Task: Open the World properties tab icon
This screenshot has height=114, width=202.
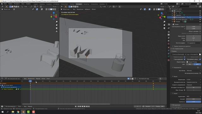Action: pos(169,44)
